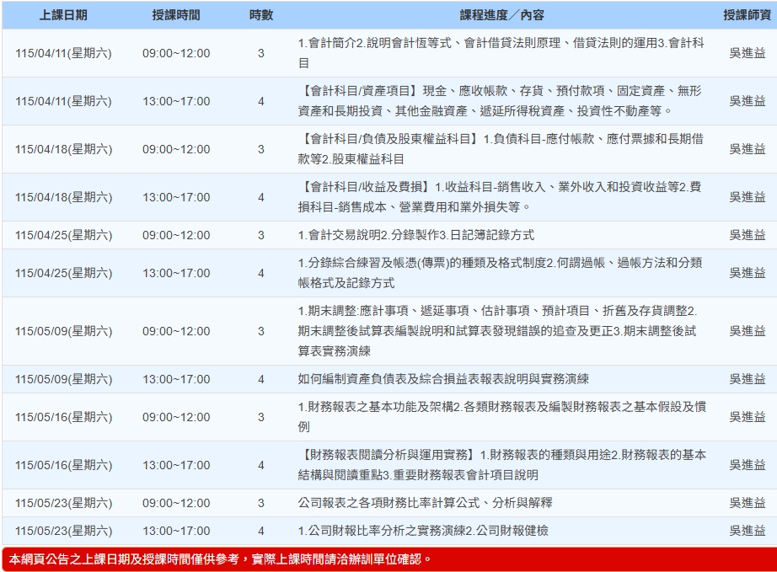
Task: Click the 分錄綜合練習及帳憑 content cell
Action: 501,273
